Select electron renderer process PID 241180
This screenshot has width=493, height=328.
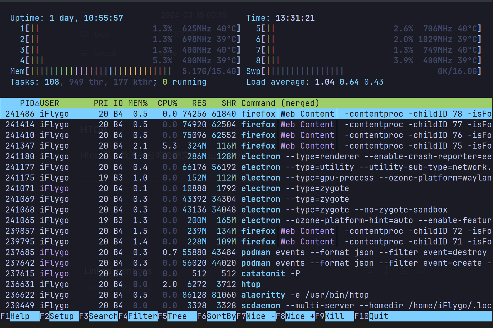246,156
